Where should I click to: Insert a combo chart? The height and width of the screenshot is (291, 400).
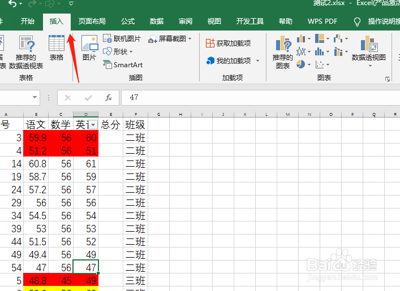coord(338,52)
